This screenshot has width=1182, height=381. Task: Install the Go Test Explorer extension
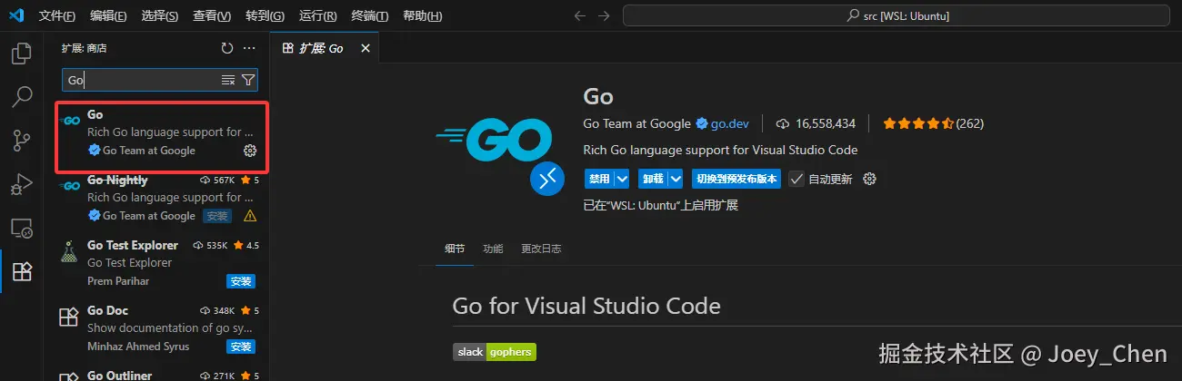coord(241,281)
